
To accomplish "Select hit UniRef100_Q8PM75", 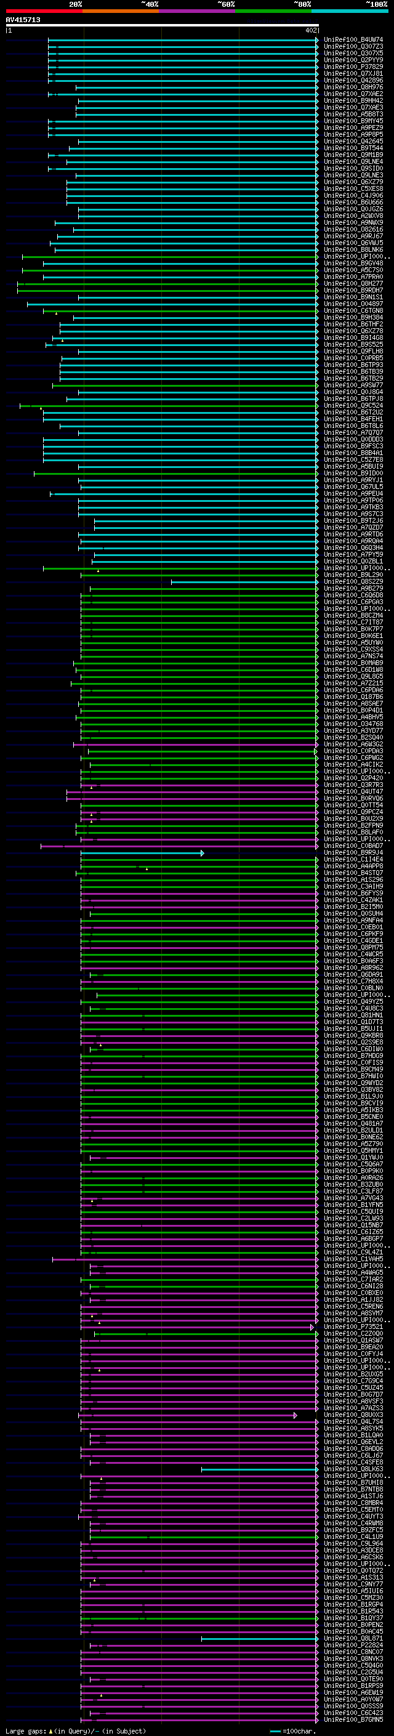I will tap(353, 948).
